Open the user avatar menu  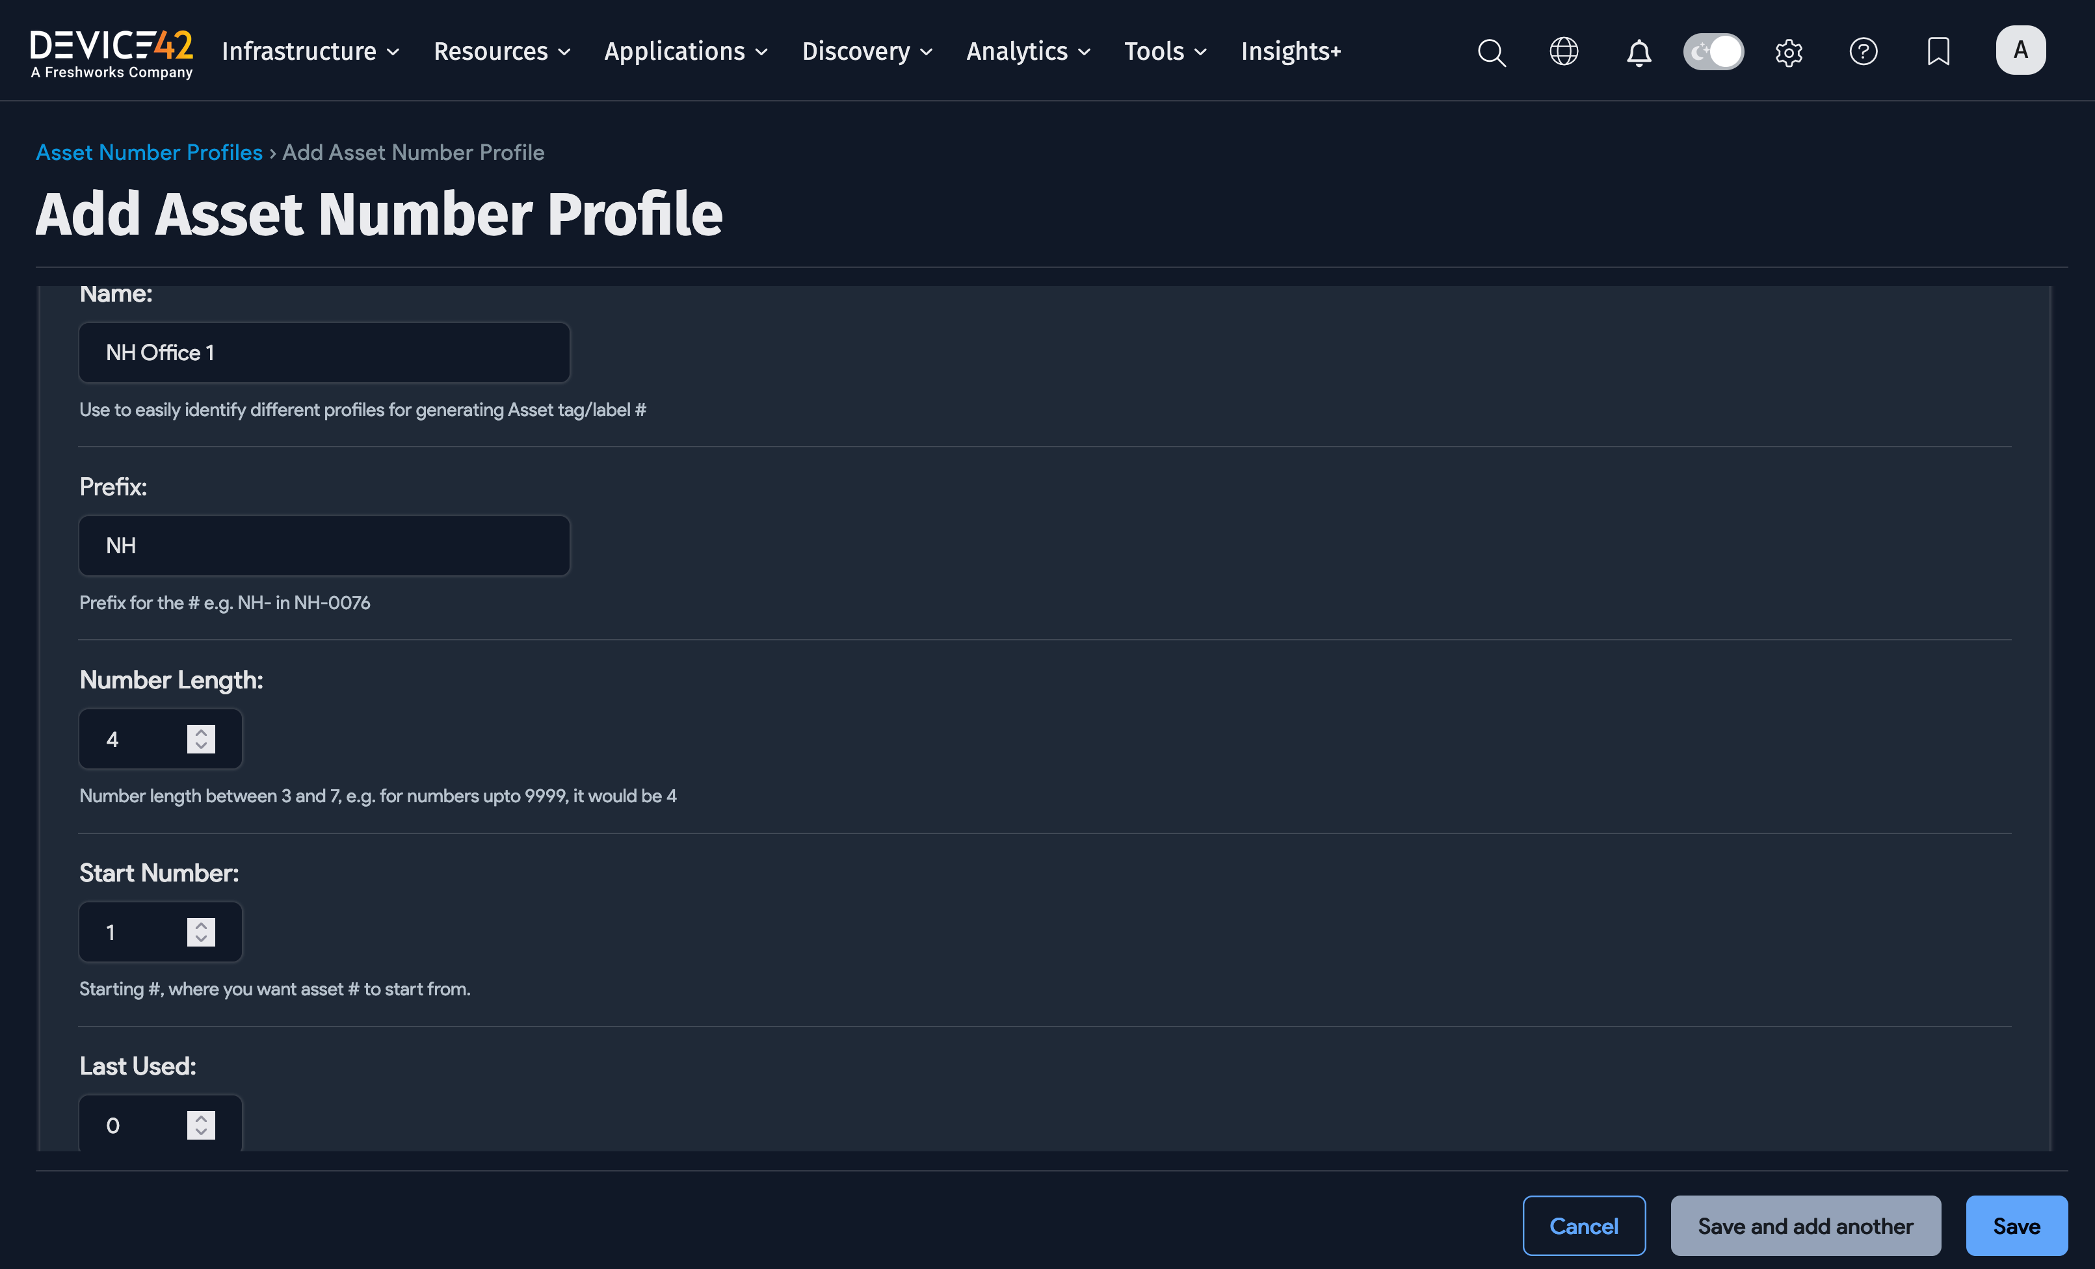2021,49
